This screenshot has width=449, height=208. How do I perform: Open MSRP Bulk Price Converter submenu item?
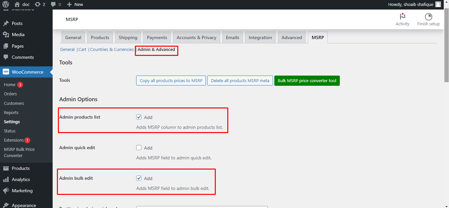[x=19, y=152]
